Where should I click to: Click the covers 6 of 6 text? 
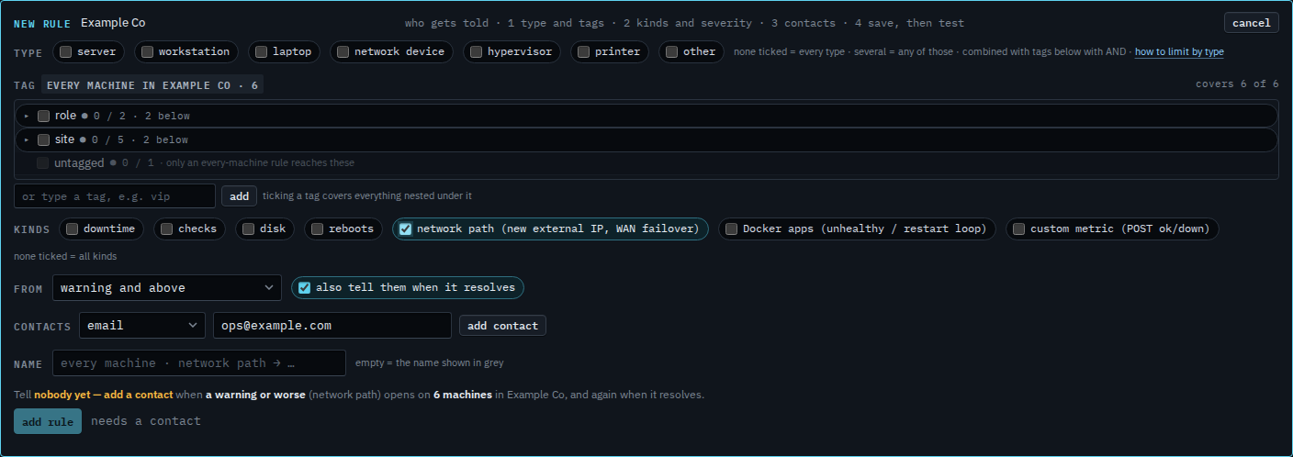1237,84
